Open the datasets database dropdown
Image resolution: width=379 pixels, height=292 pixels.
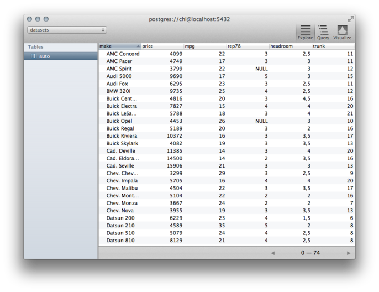(67, 30)
